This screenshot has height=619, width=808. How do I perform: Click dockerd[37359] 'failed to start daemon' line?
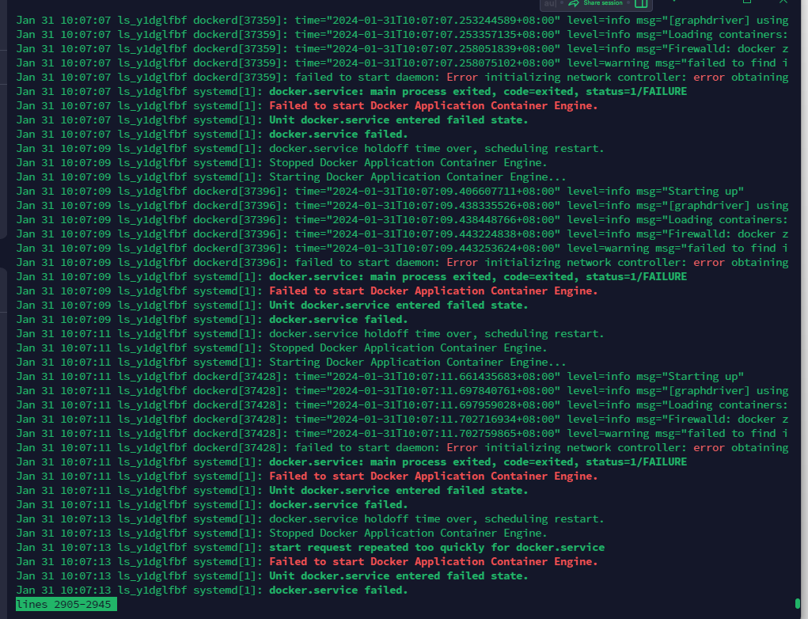(x=402, y=78)
